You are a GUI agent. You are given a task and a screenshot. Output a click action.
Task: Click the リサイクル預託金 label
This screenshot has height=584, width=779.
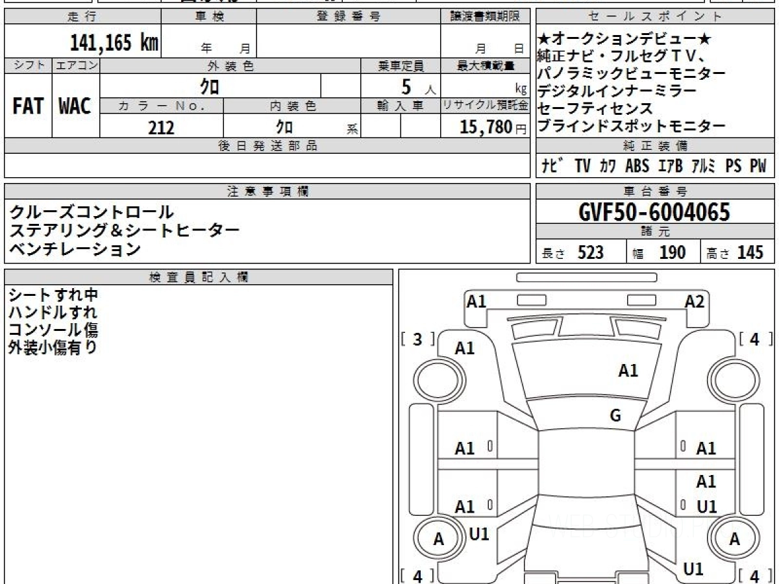[x=486, y=106]
